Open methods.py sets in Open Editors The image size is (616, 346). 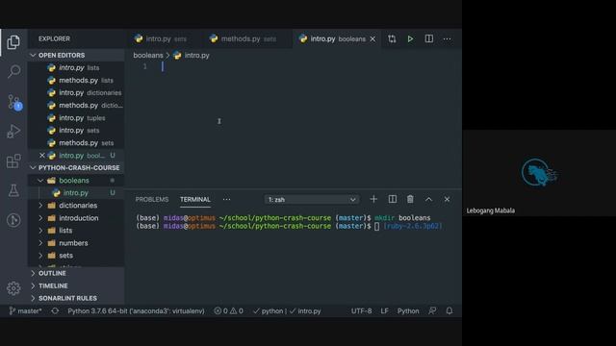pyautogui.click(x=76, y=143)
